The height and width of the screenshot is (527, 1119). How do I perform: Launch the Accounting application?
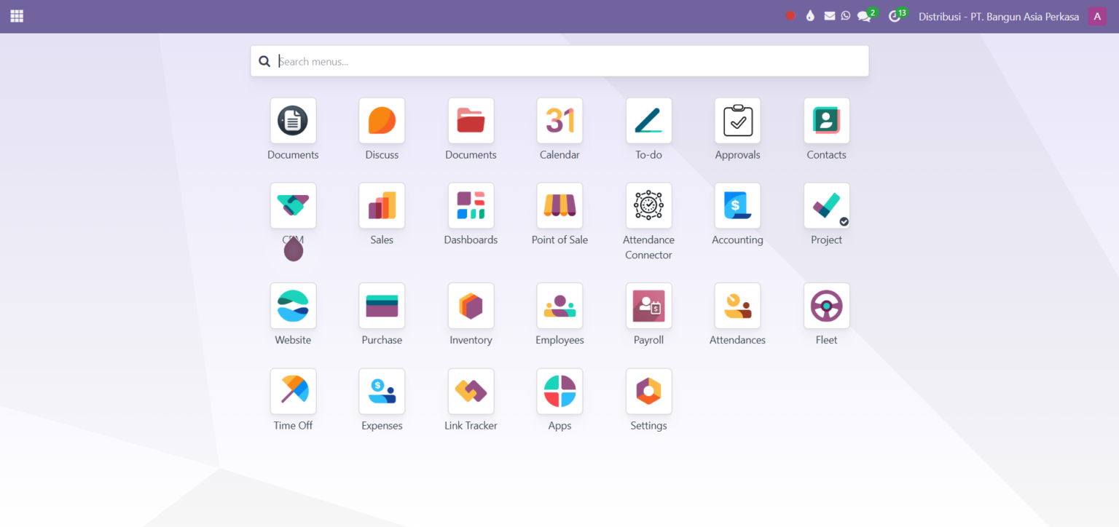click(737, 206)
